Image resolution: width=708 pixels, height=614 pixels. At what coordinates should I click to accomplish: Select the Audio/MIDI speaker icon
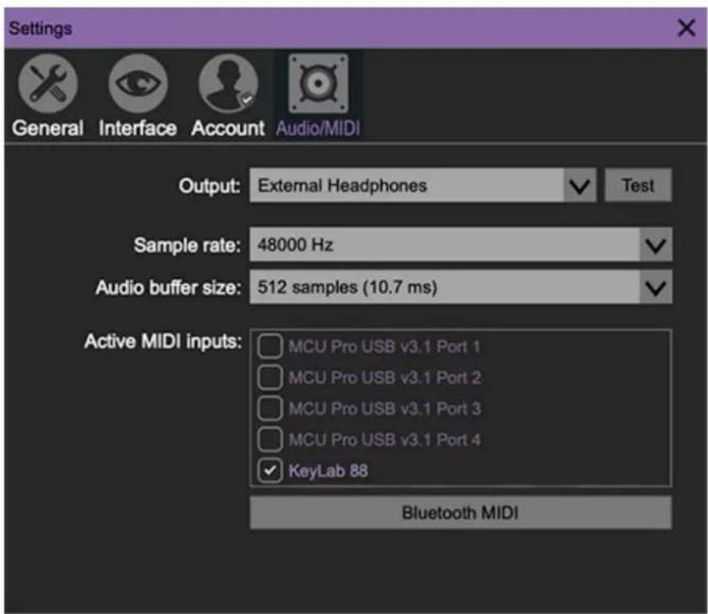click(x=319, y=83)
